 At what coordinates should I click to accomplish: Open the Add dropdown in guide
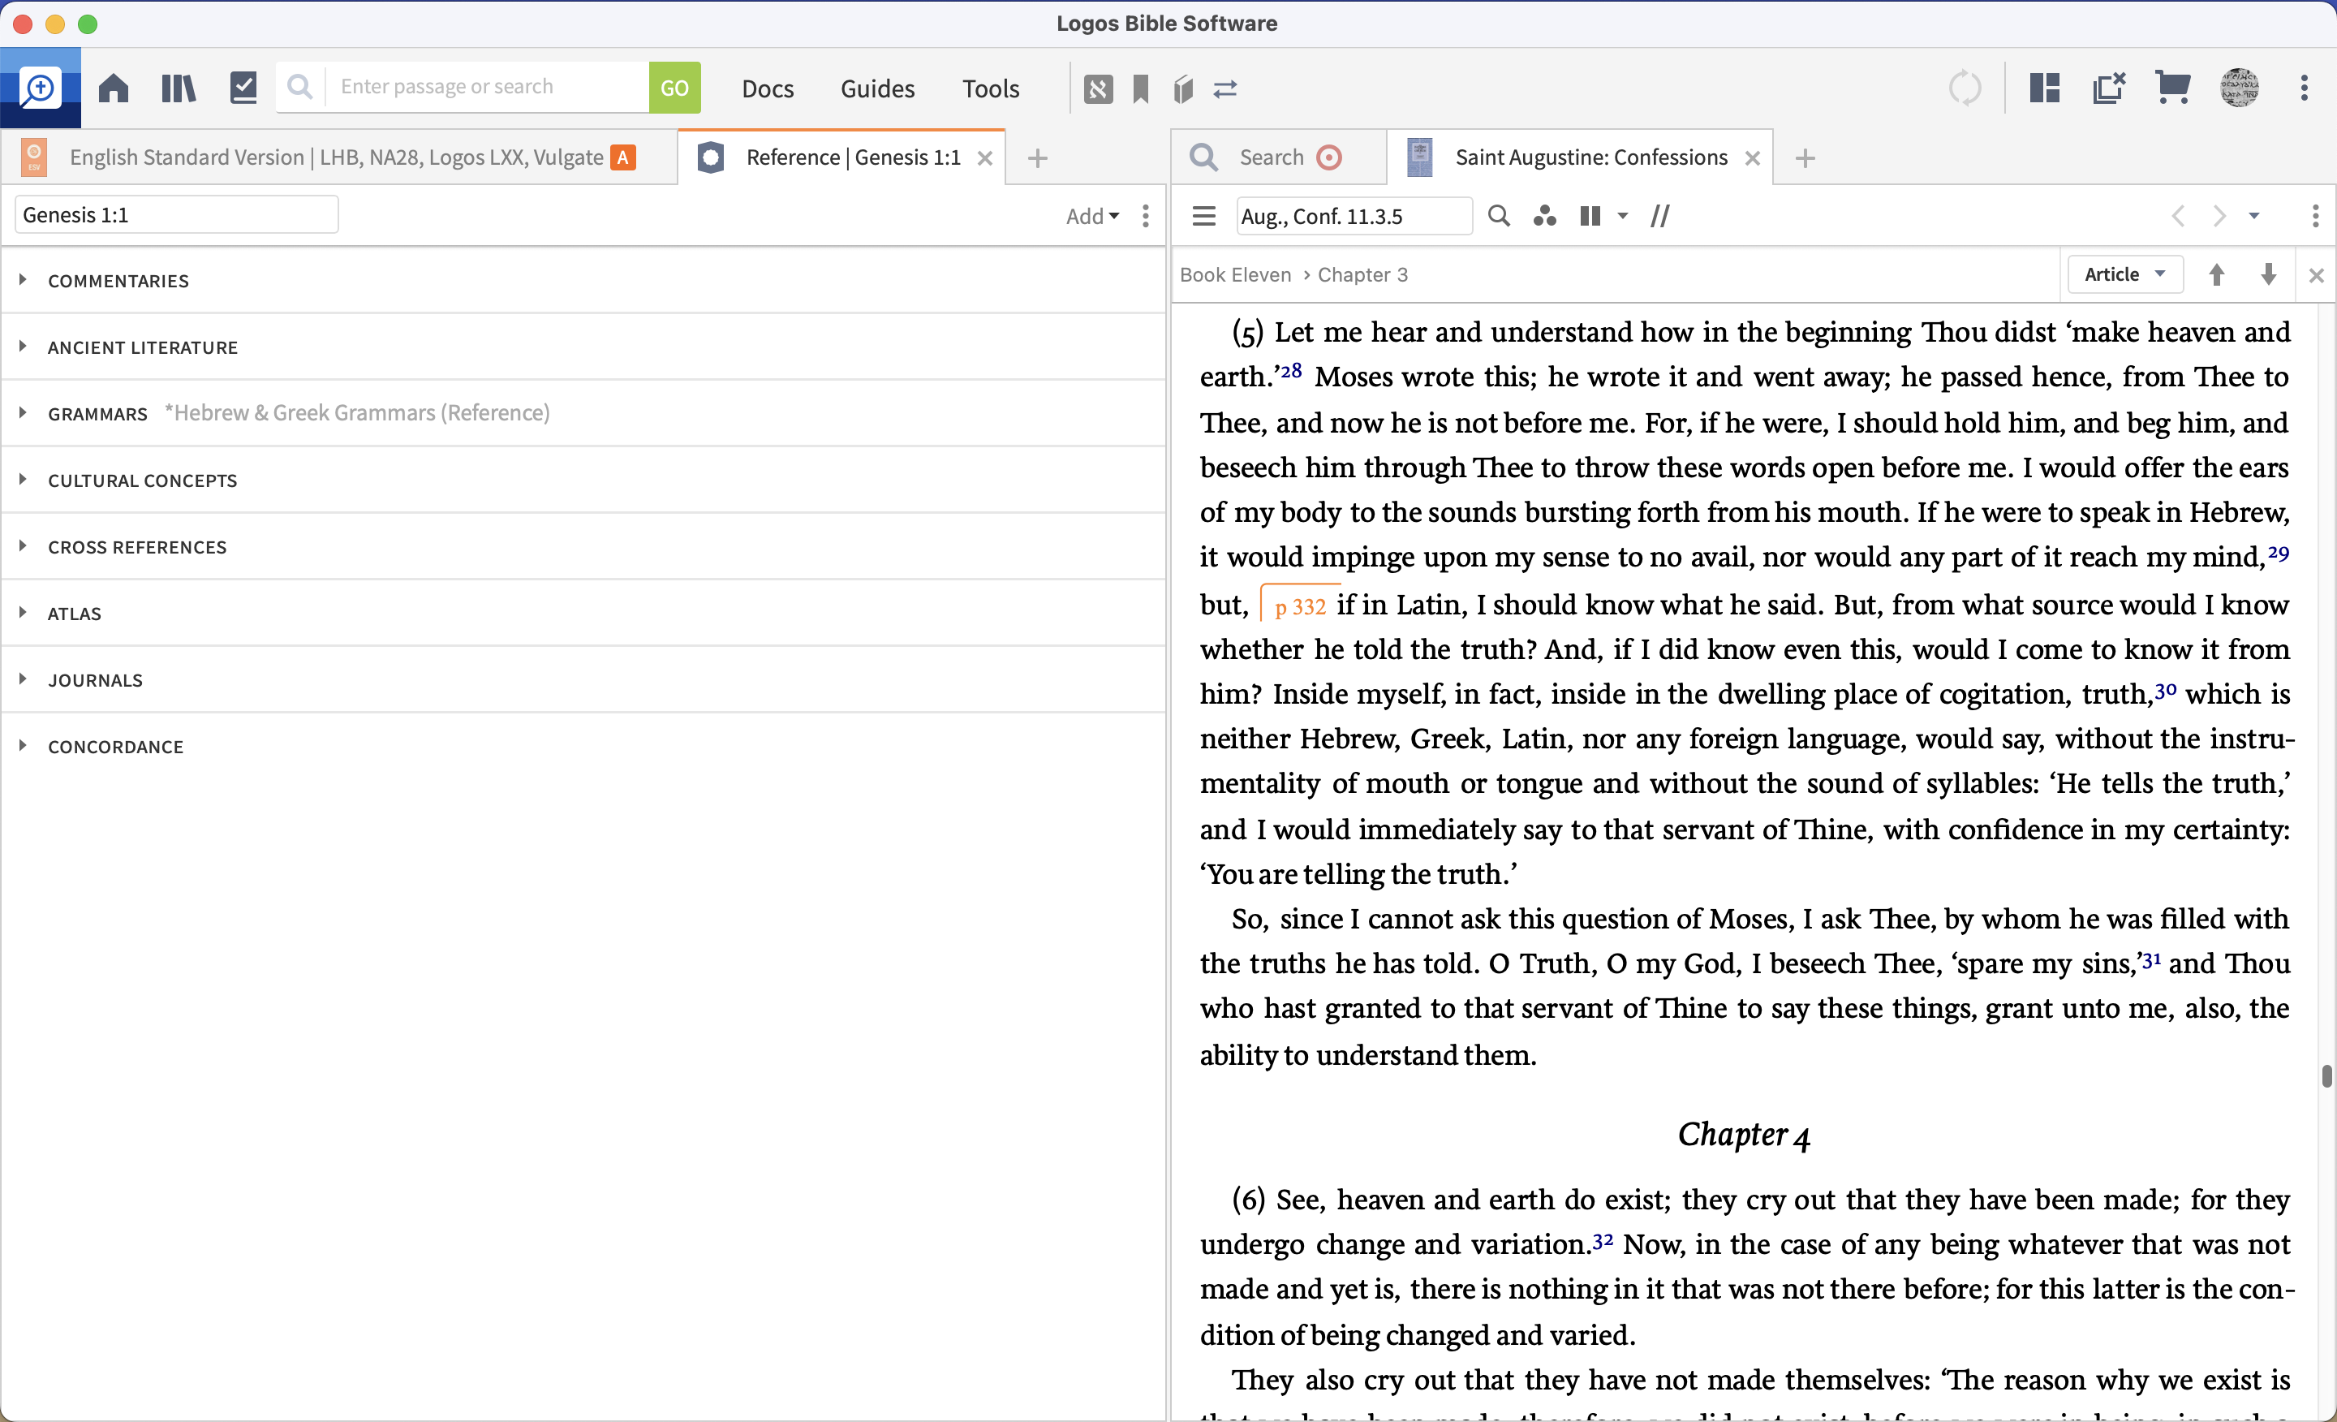pyautogui.click(x=1091, y=216)
